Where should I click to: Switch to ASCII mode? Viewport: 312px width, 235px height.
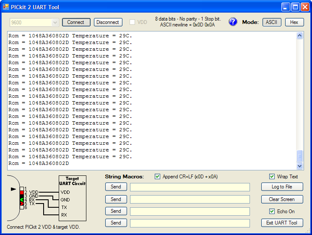272,22
